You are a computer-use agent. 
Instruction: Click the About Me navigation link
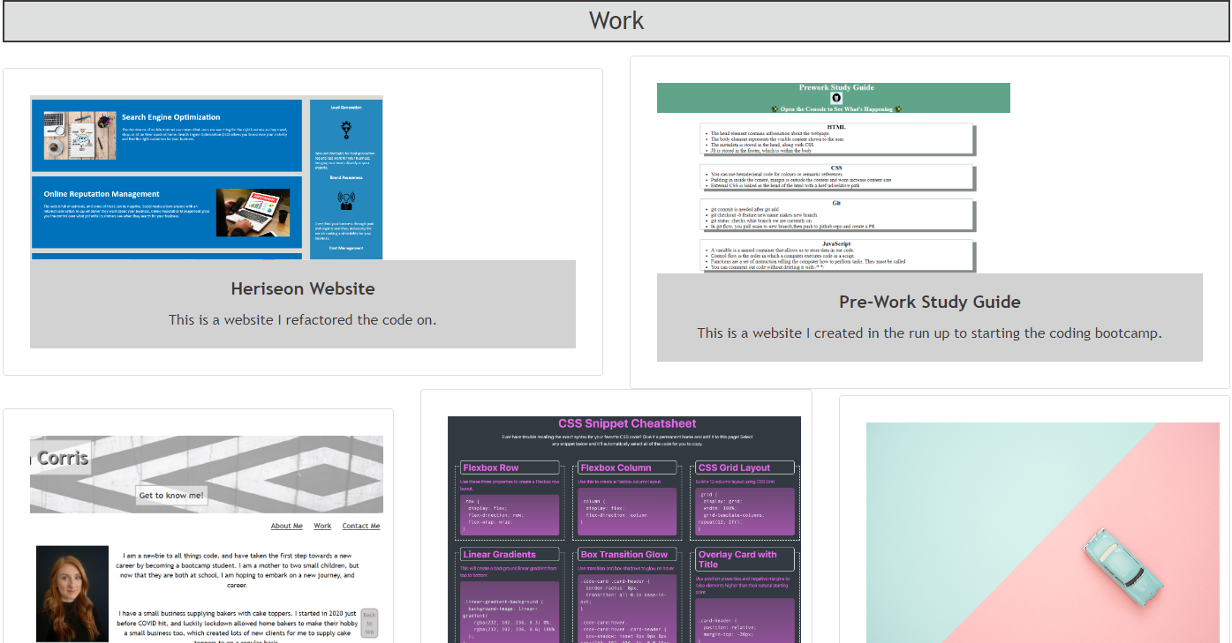[286, 525]
